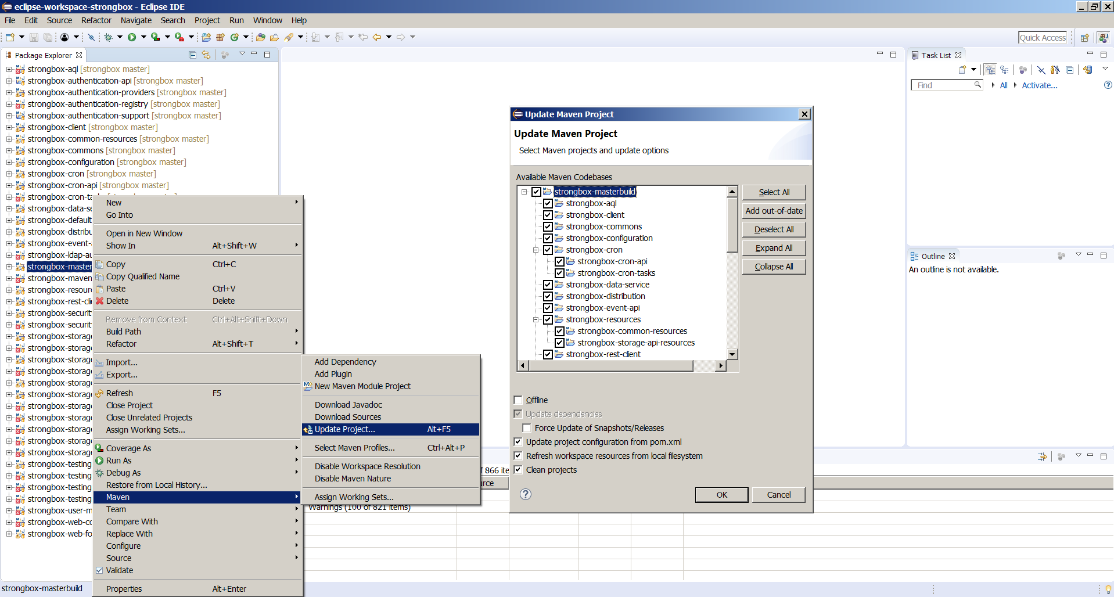Viewport: 1114px width, 597px height.
Task: Collapse the strongbox-cron tree node
Action: point(536,250)
